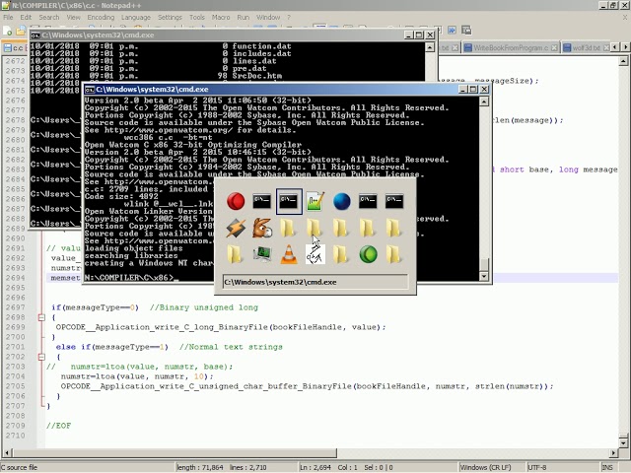Click right arrow of Notepad++ horizontal scrollbar
631x473 pixels.
613,453
